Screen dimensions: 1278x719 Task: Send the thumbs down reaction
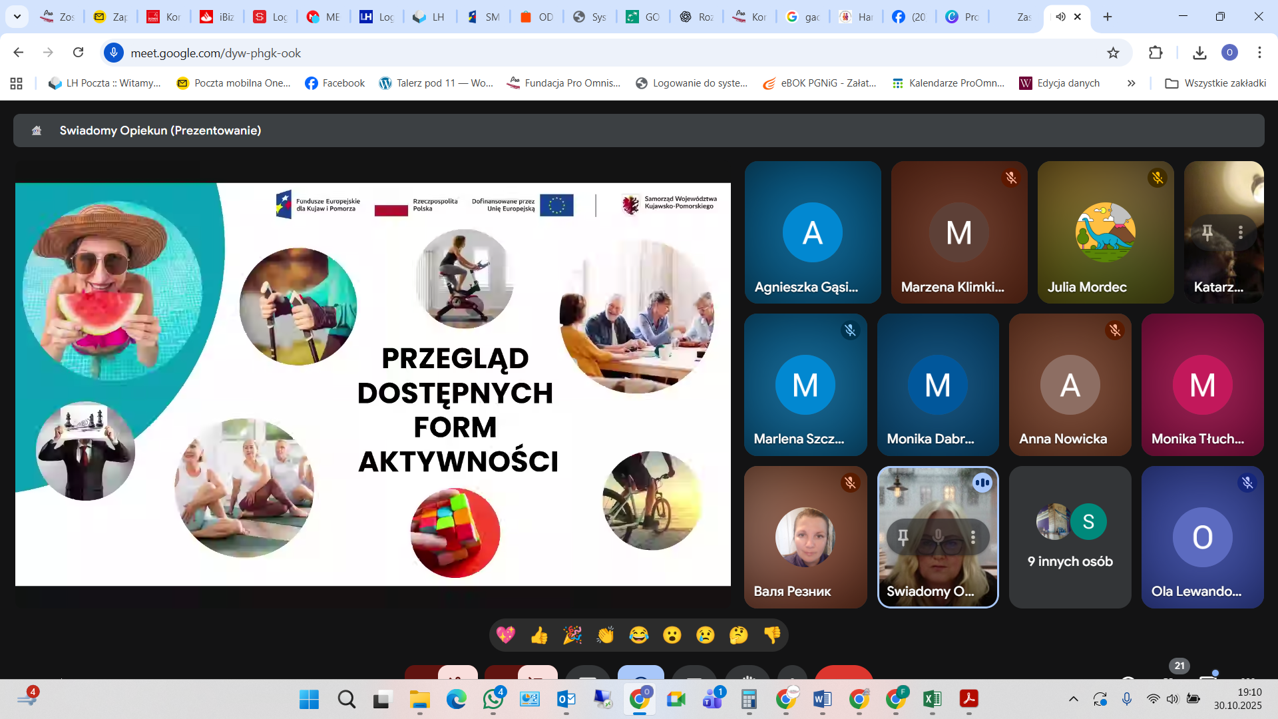pyautogui.click(x=772, y=635)
